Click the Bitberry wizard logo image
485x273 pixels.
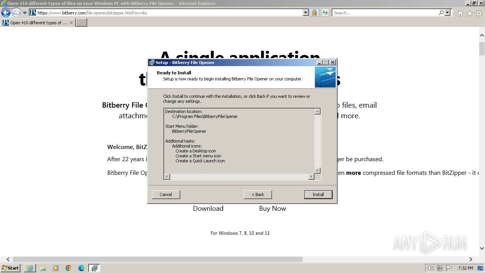click(325, 77)
